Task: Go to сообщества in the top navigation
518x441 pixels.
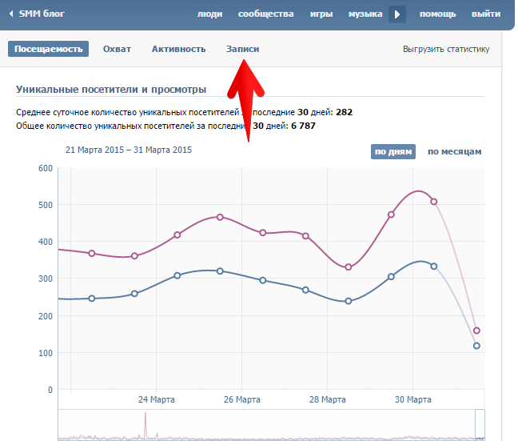Action: pyautogui.click(x=265, y=14)
